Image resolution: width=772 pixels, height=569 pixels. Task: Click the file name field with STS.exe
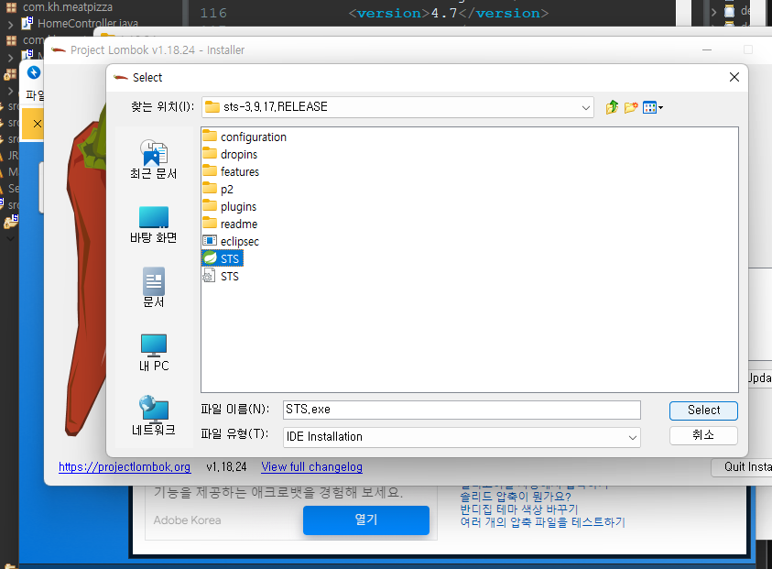pos(462,410)
